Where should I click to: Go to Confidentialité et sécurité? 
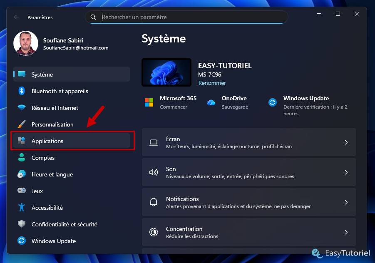coord(72,224)
